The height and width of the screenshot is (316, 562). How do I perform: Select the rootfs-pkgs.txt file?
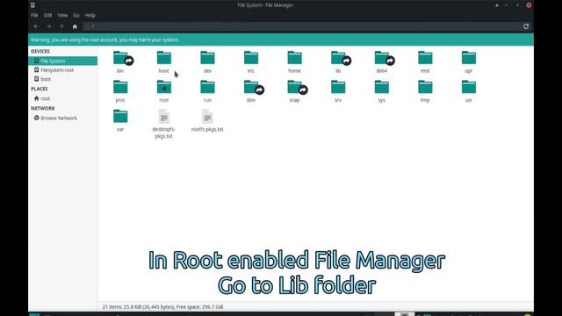(x=207, y=121)
